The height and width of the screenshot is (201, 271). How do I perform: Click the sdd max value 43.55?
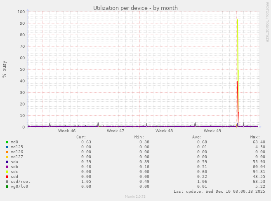259,177
